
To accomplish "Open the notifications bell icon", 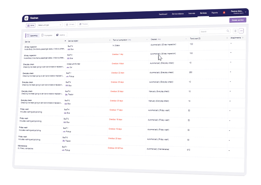I will 224,13.
